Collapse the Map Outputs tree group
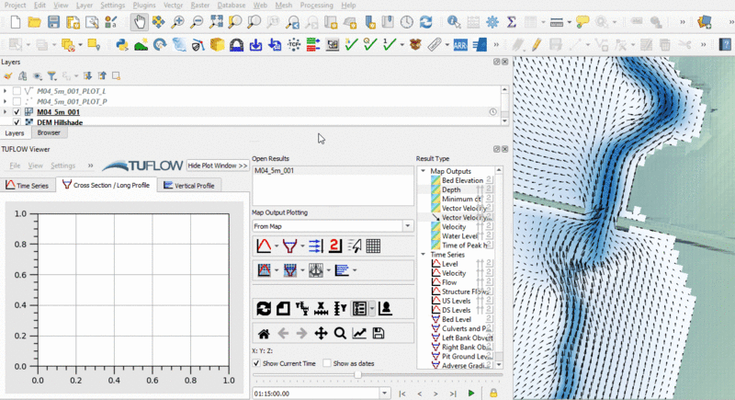 [x=423, y=170]
